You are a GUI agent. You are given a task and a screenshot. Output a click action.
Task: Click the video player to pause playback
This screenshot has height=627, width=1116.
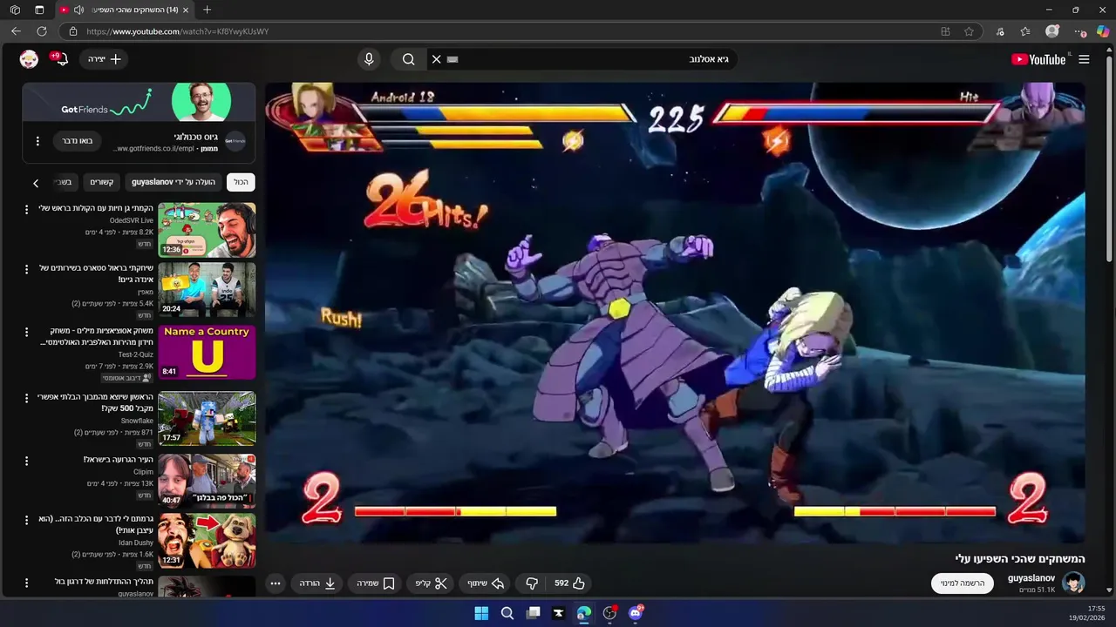coord(675,313)
